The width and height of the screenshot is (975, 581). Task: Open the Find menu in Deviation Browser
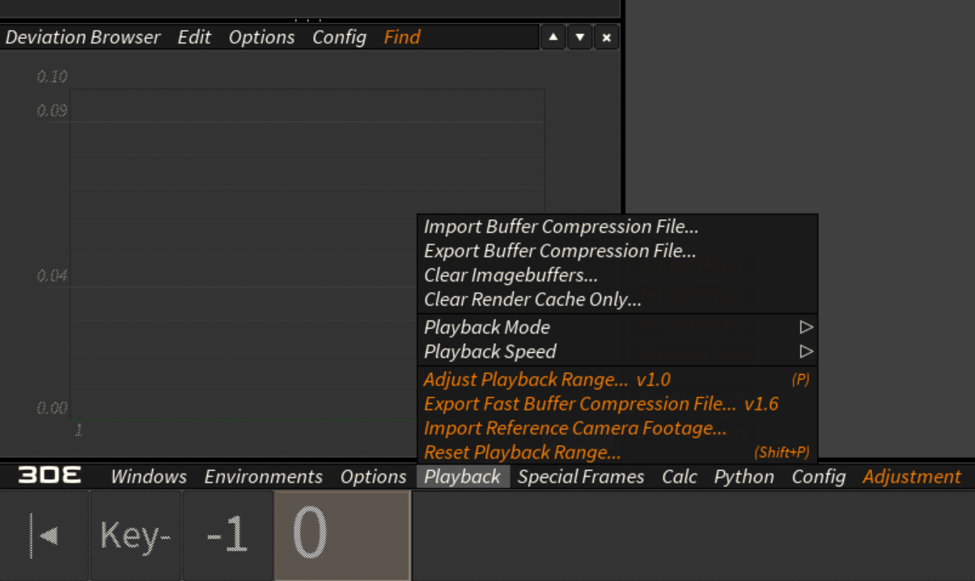pyautogui.click(x=402, y=37)
